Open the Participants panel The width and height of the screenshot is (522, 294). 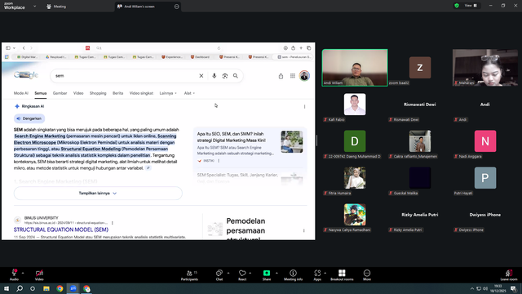189,275
